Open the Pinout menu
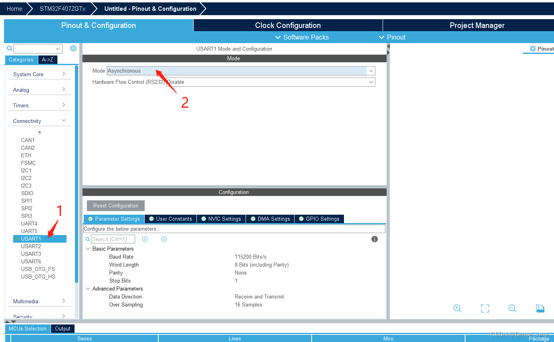The image size is (554, 342). point(392,37)
